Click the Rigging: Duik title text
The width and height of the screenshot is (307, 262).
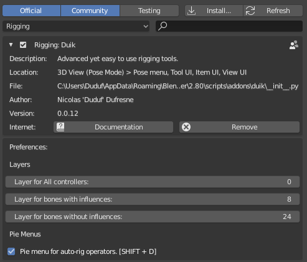(x=55, y=45)
